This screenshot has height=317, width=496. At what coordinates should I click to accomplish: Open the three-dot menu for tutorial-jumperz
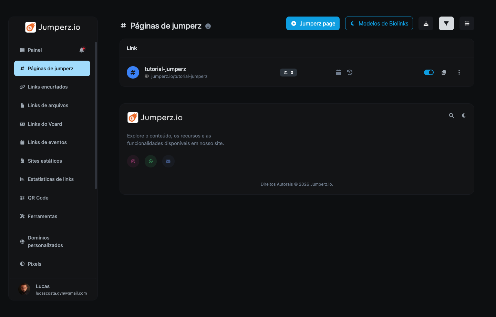coord(459,72)
